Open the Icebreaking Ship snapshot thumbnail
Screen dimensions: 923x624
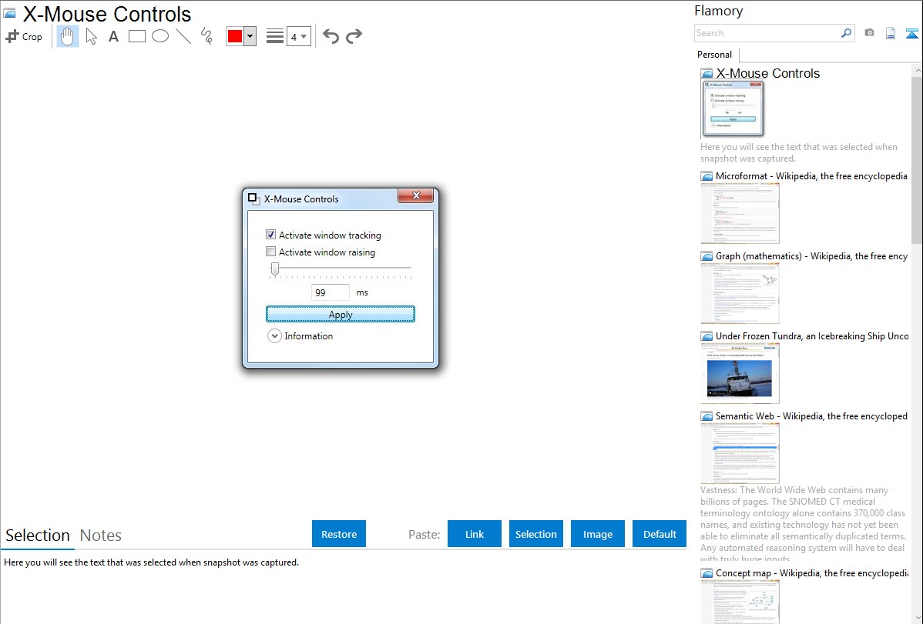740,373
